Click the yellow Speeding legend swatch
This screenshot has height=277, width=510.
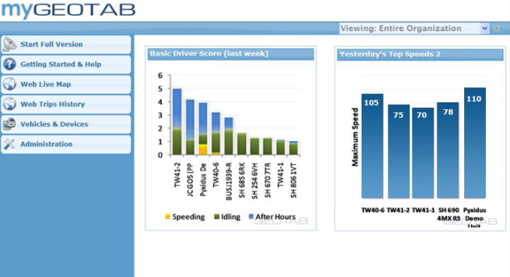tap(167, 216)
